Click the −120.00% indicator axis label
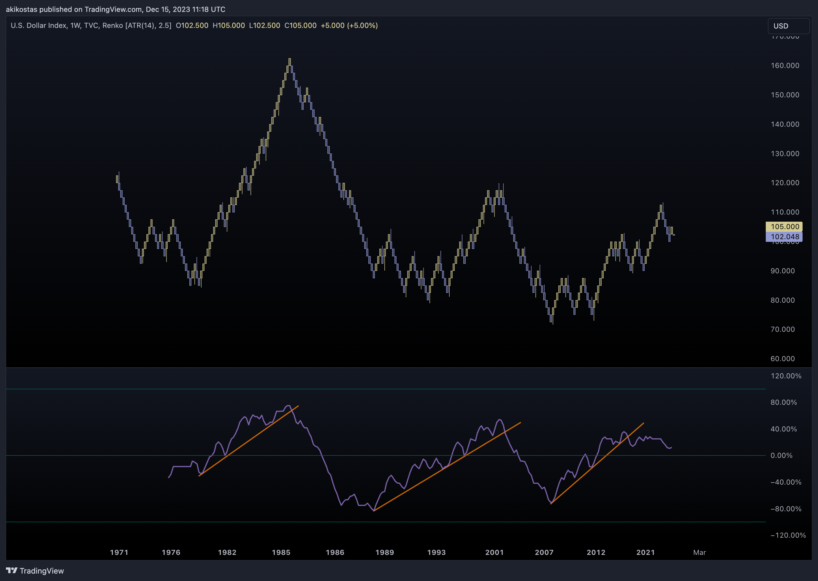This screenshot has width=818, height=581. [x=788, y=535]
